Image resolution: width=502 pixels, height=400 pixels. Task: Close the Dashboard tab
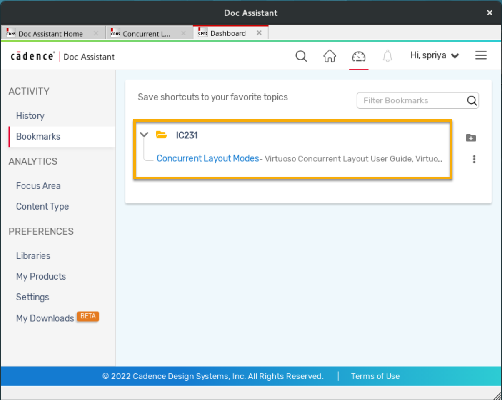(x=259, y=33)
